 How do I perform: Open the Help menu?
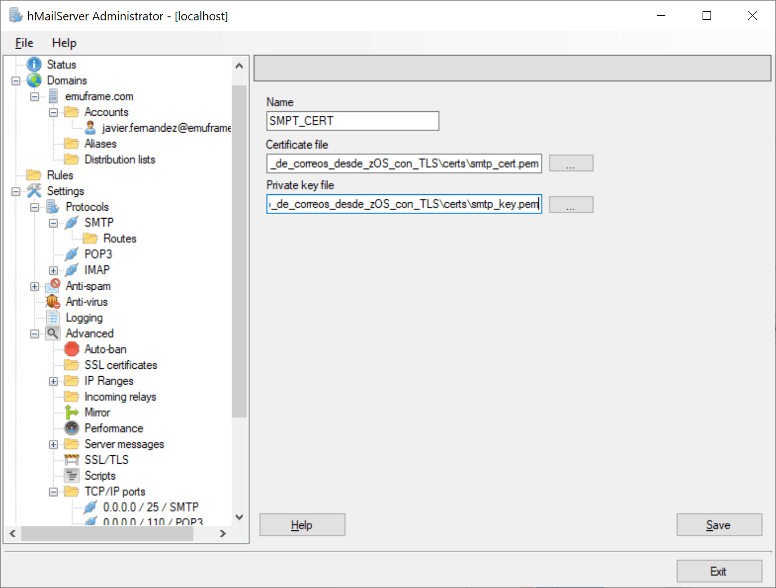pos(64,42)
